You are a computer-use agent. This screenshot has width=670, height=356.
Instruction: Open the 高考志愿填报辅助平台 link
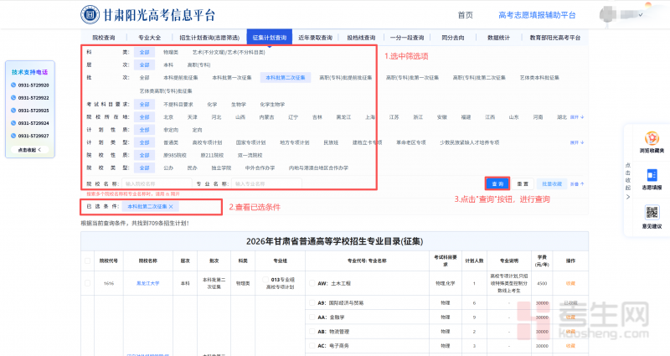(537, 15)
